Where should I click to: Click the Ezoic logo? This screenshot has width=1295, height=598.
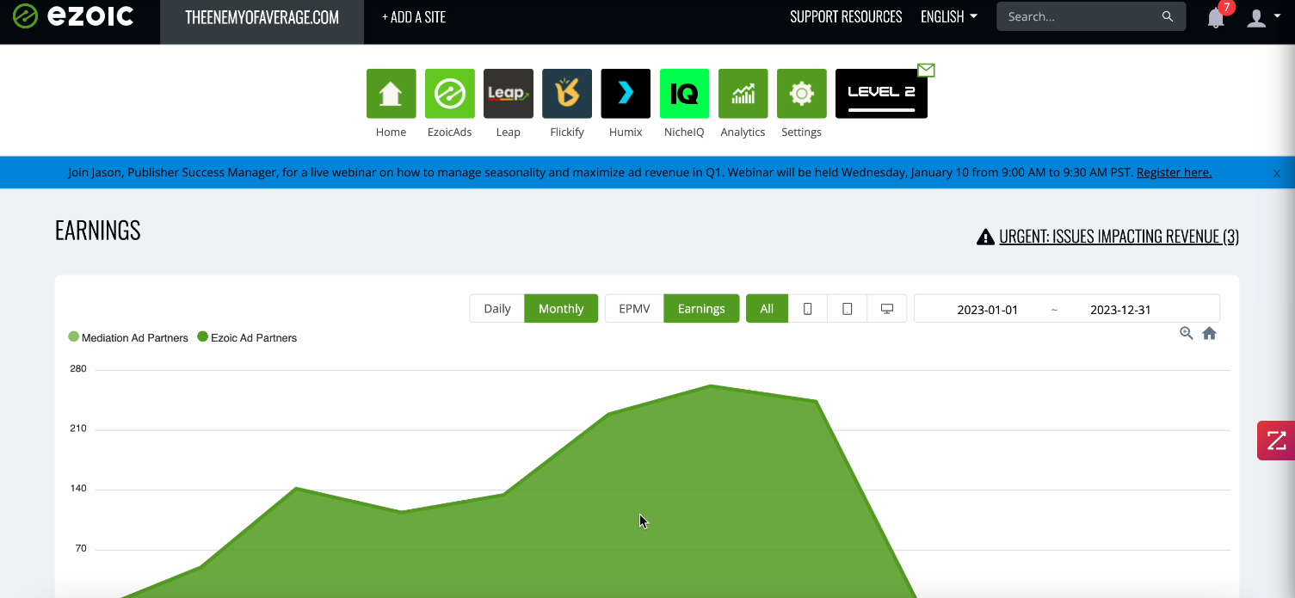click(x=73, y=15)
